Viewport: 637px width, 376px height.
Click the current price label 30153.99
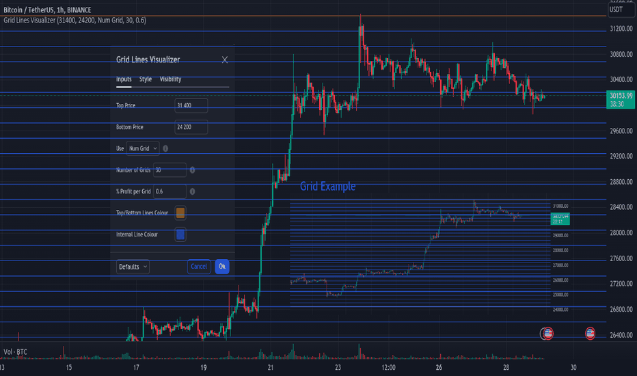(621, 100)
